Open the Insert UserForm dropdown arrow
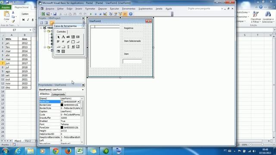Screen dimensions: 276x155 (51, 14)
